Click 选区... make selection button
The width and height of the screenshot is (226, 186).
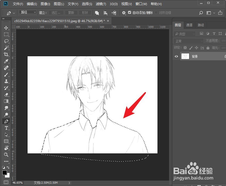point(56,13)
